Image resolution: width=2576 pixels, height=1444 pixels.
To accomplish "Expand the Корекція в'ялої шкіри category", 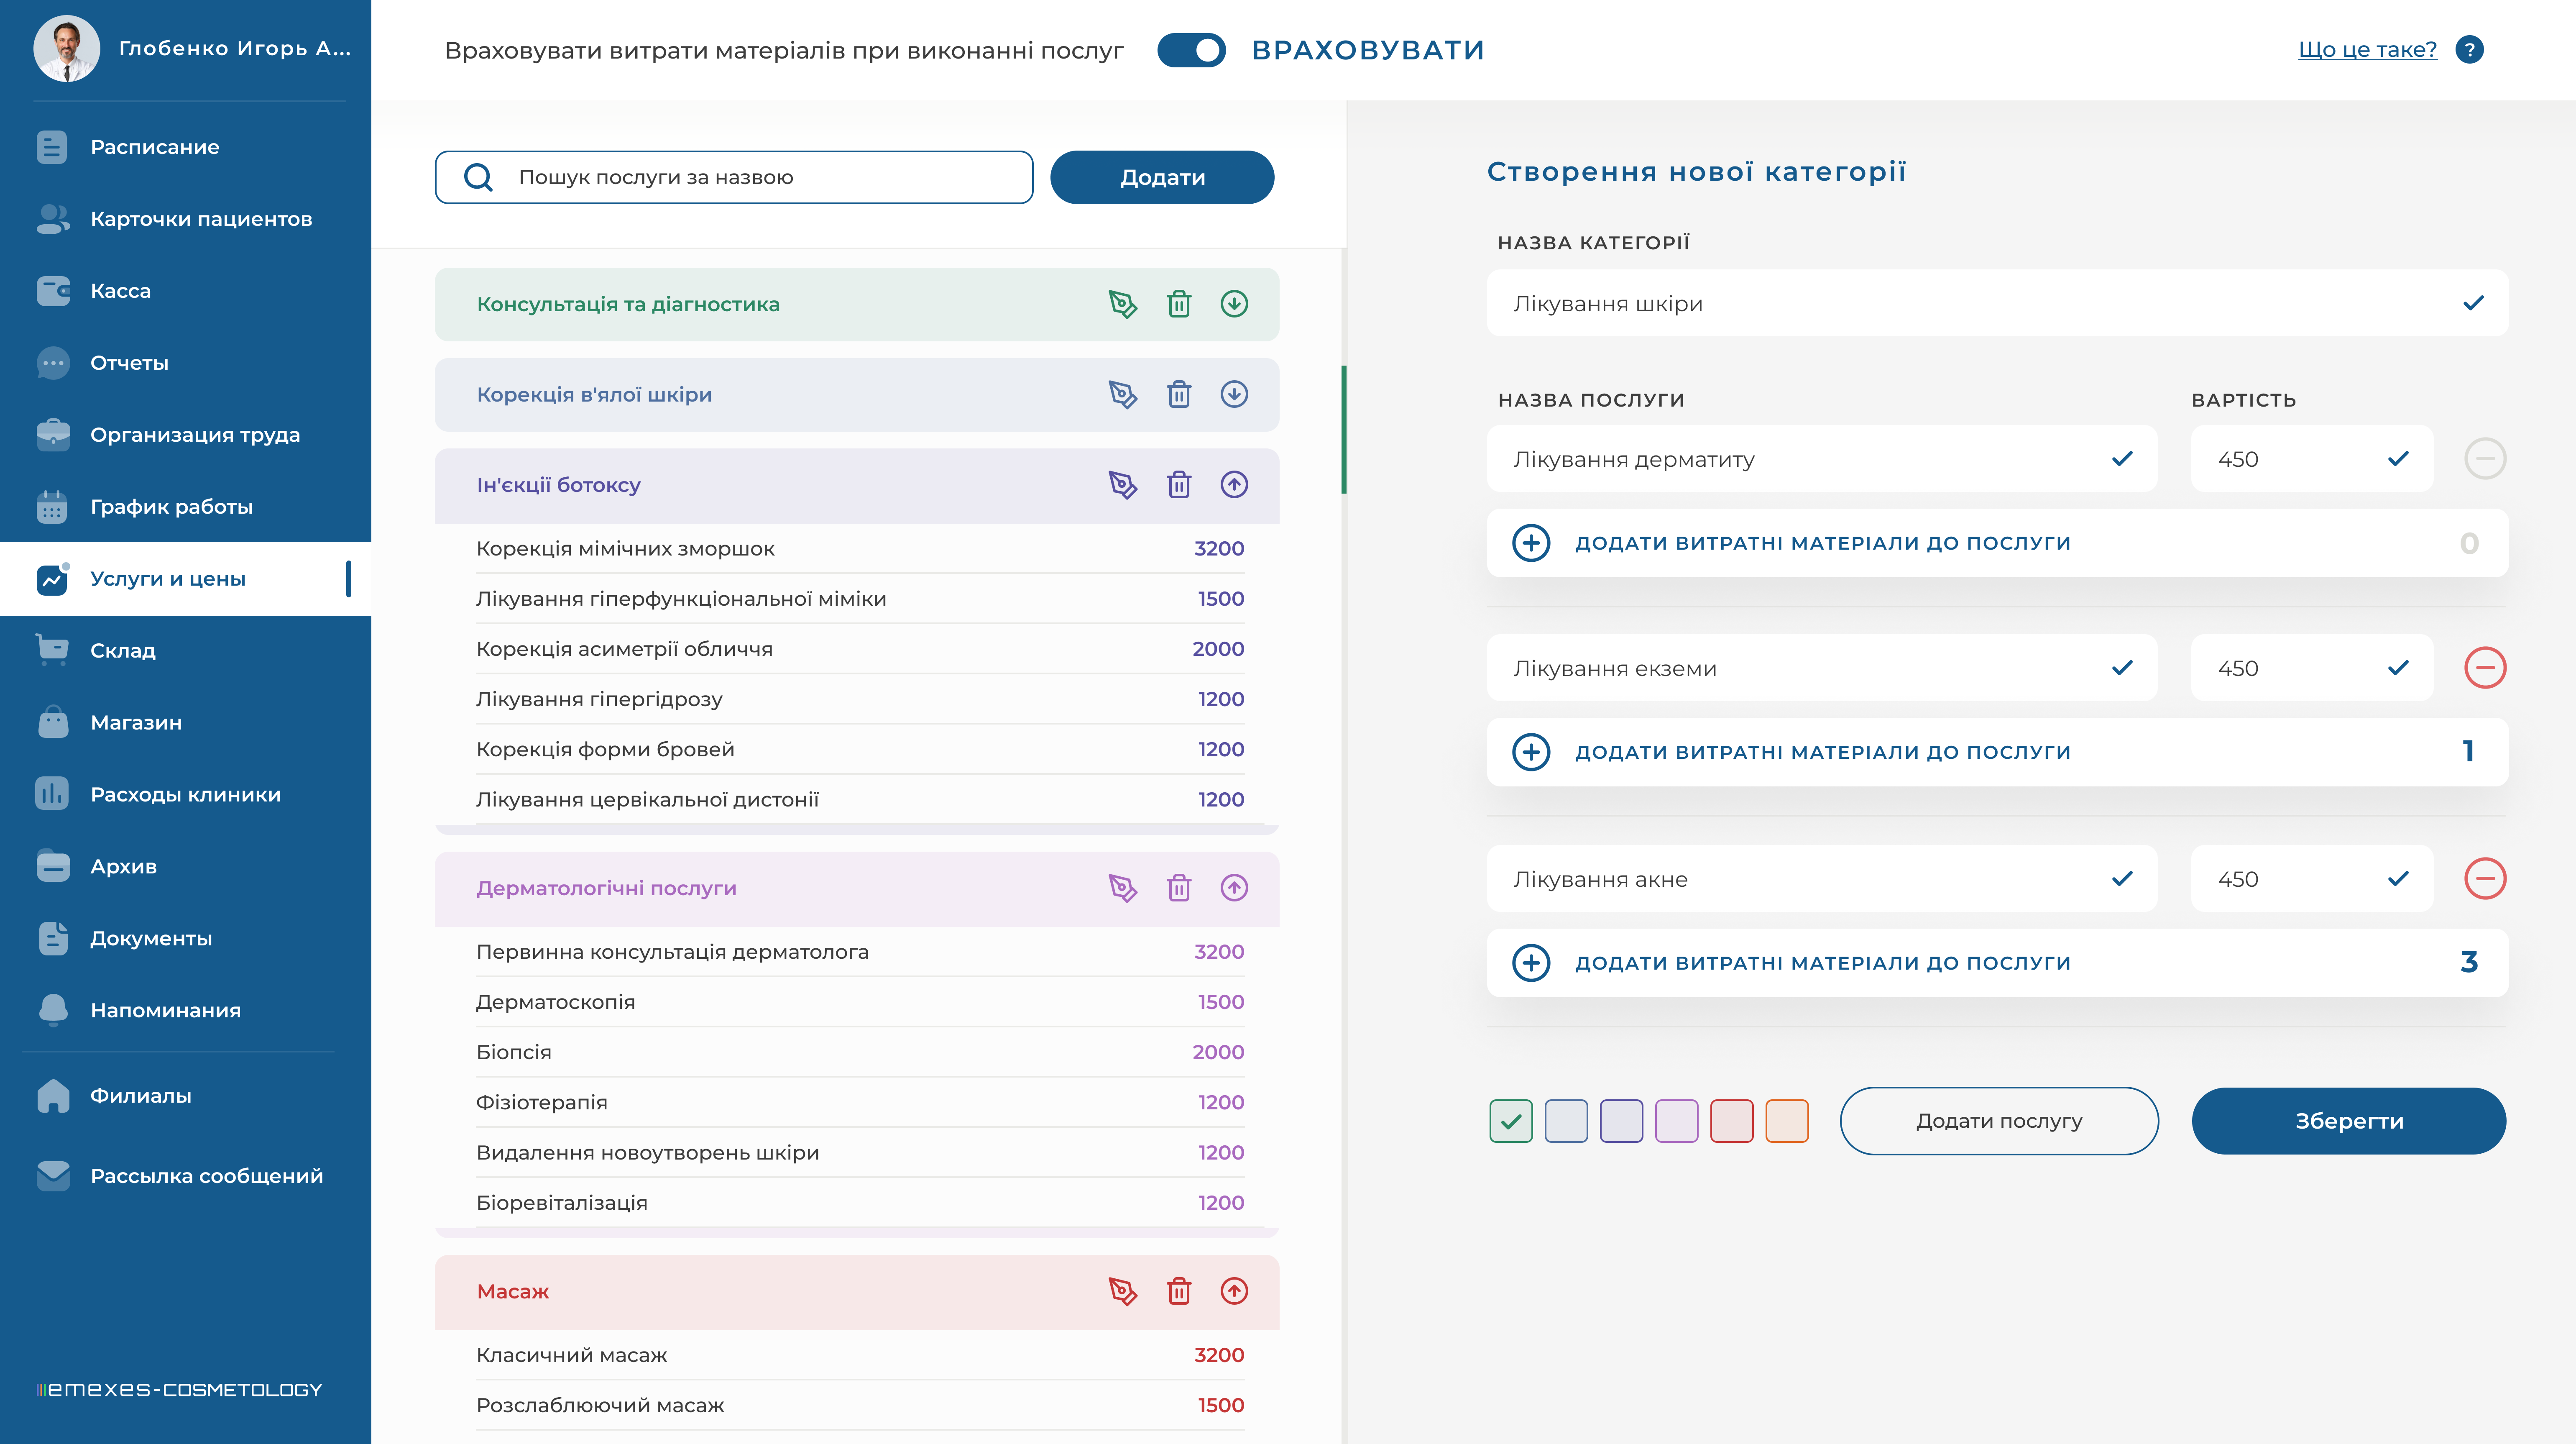I will [1234, 394].
